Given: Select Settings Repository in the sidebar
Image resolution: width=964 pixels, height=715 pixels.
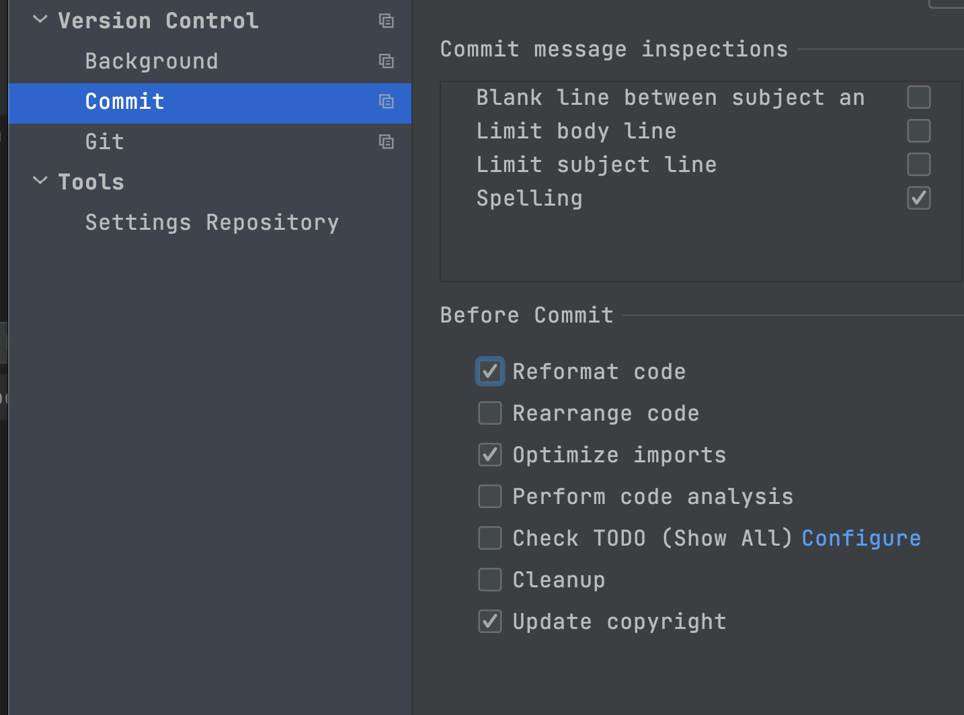Looking at the screenshot, I should tap(212, 222).
